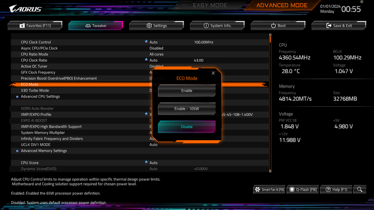Image resolution: width=374 pixels, height=210 pixels.
Task: Select CPU Clock Ratio row
Action: (140, 60)
